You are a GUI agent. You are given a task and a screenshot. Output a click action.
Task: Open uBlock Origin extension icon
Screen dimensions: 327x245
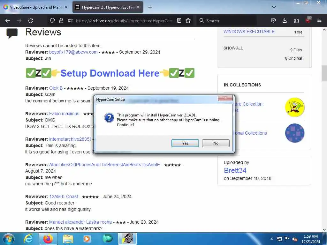coord(308,20)
